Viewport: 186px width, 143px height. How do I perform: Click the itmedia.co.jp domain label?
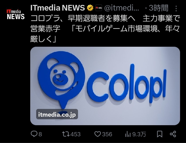[57, 114]
